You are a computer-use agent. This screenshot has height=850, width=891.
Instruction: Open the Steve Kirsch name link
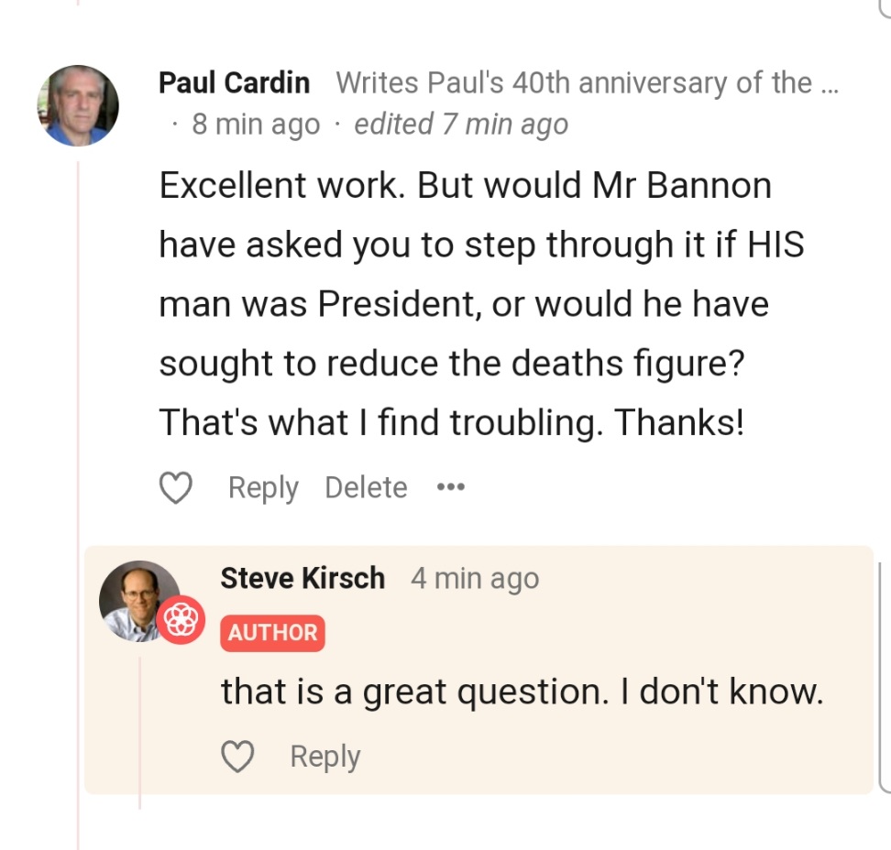[302, 579]
